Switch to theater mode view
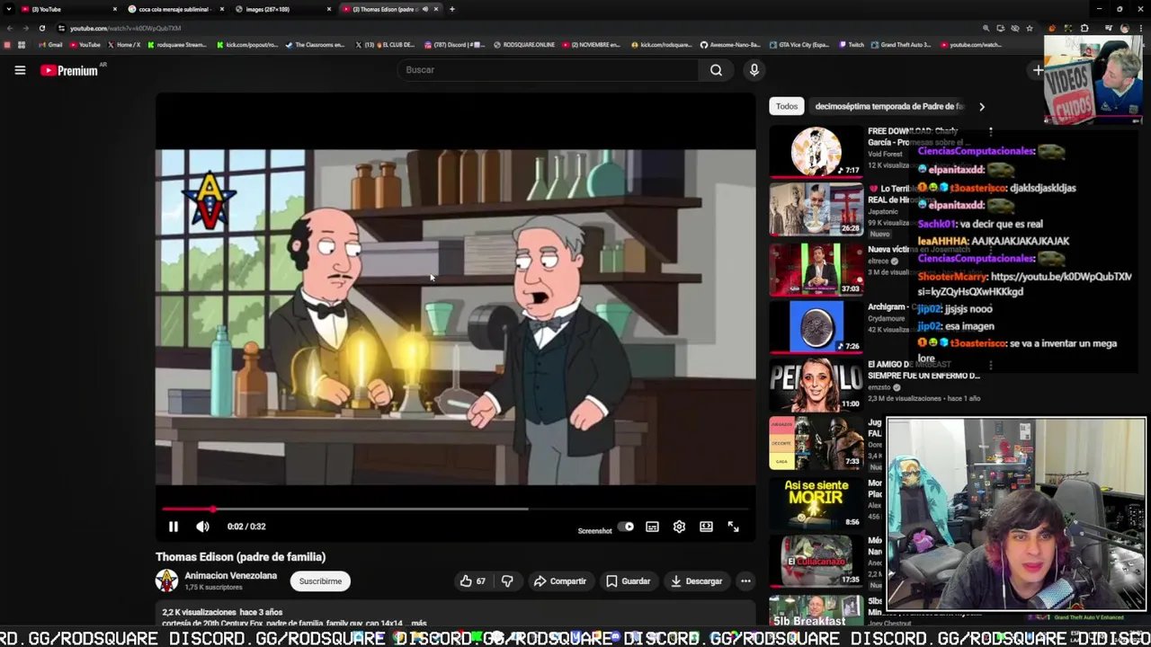The height and width of the screenshot is (647, 1151). [706, 527]
